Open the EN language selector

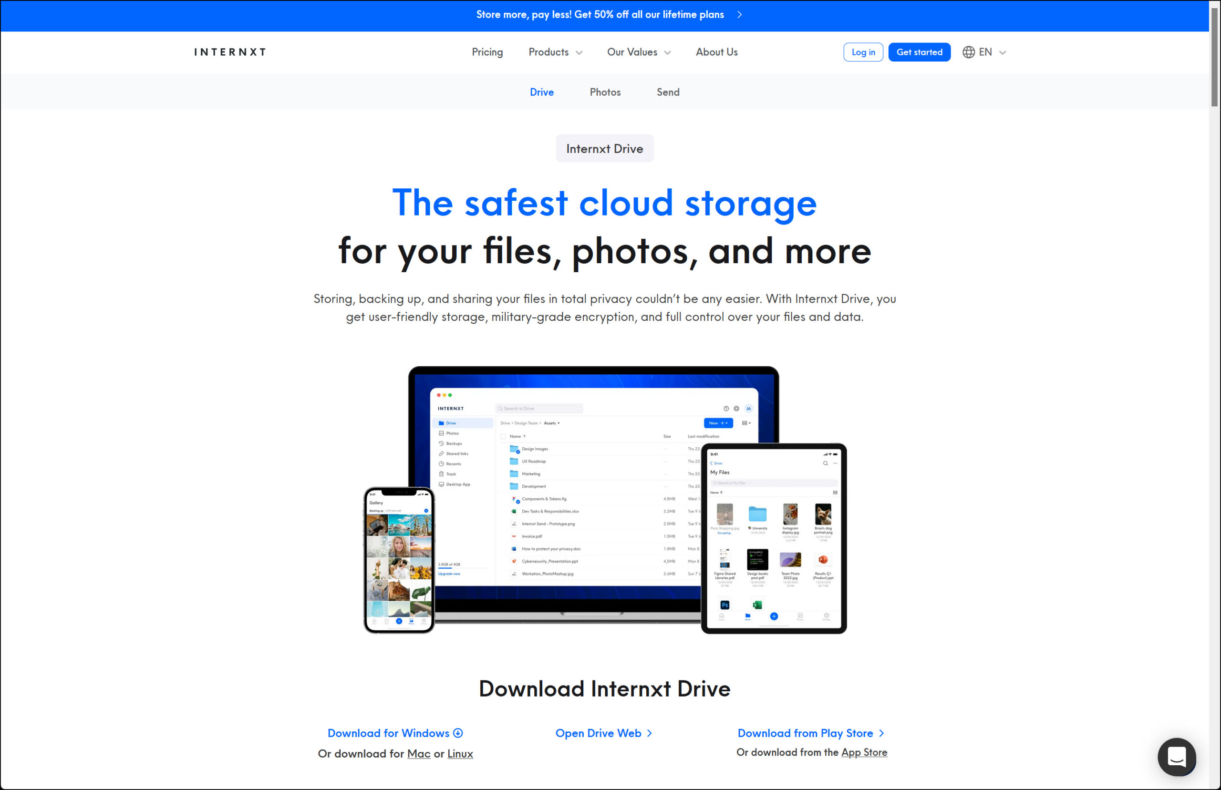[x=984, y=52]
